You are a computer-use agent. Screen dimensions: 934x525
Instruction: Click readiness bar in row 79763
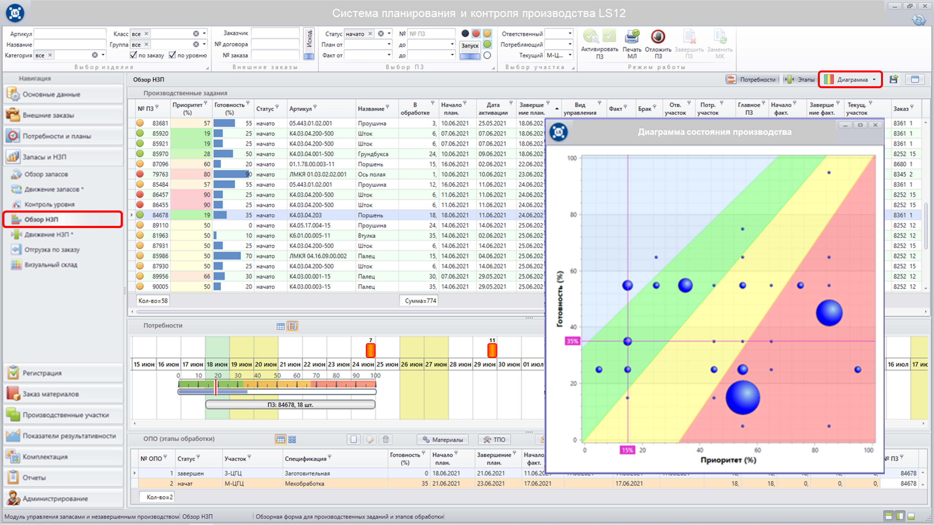point(232,174)
